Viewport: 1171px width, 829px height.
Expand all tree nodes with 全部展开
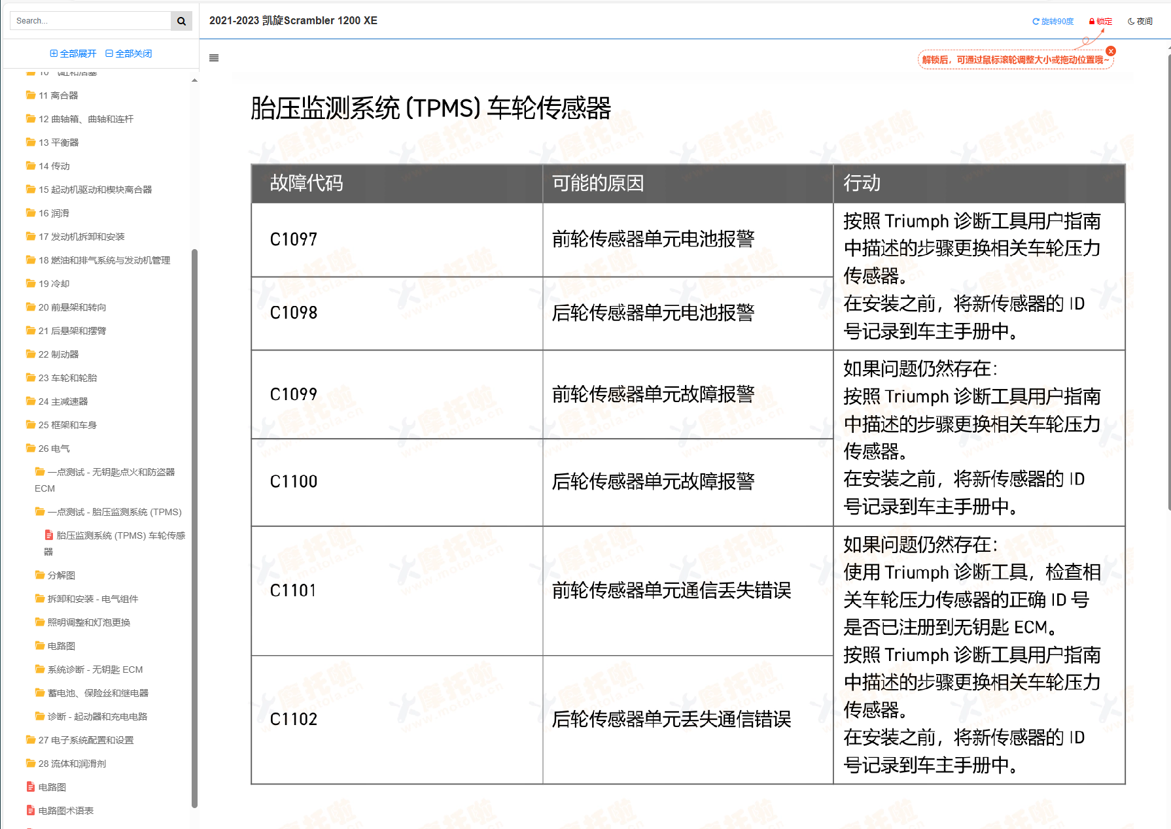coord(73,54)
